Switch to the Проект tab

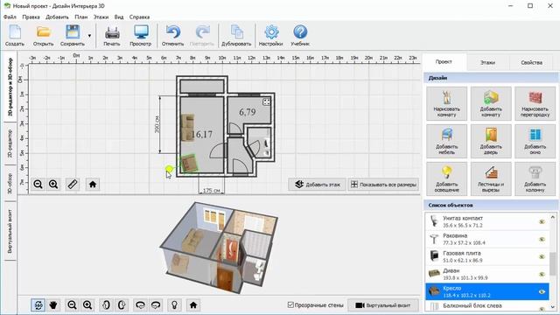point(444,62)
